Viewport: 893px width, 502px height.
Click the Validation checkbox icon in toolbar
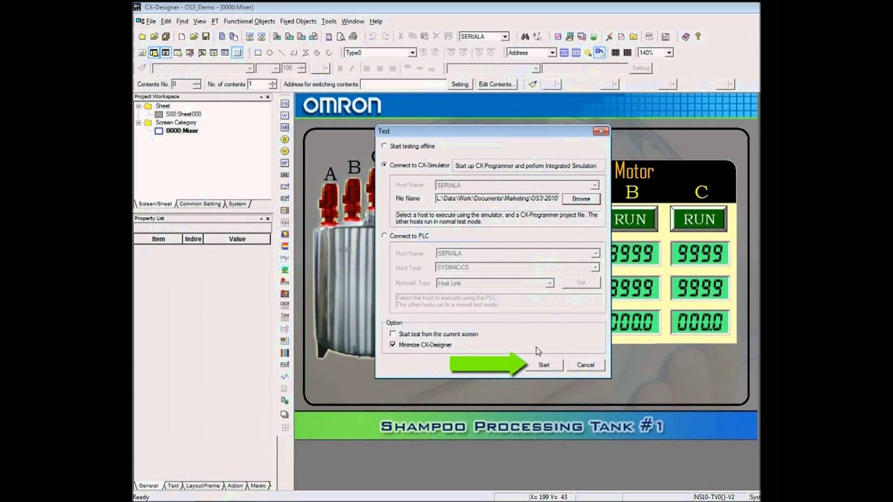pyautogui.click(x=557, y=36)
